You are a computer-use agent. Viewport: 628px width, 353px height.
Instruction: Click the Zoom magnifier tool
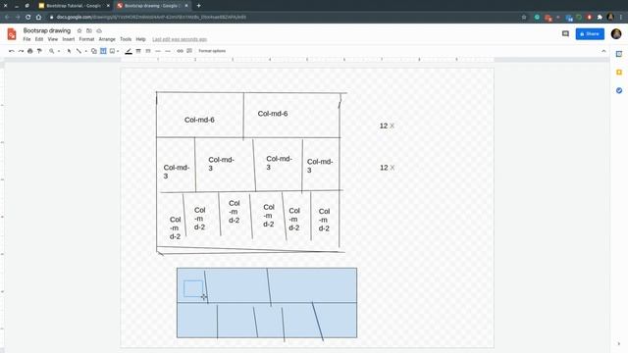[52, 51]
